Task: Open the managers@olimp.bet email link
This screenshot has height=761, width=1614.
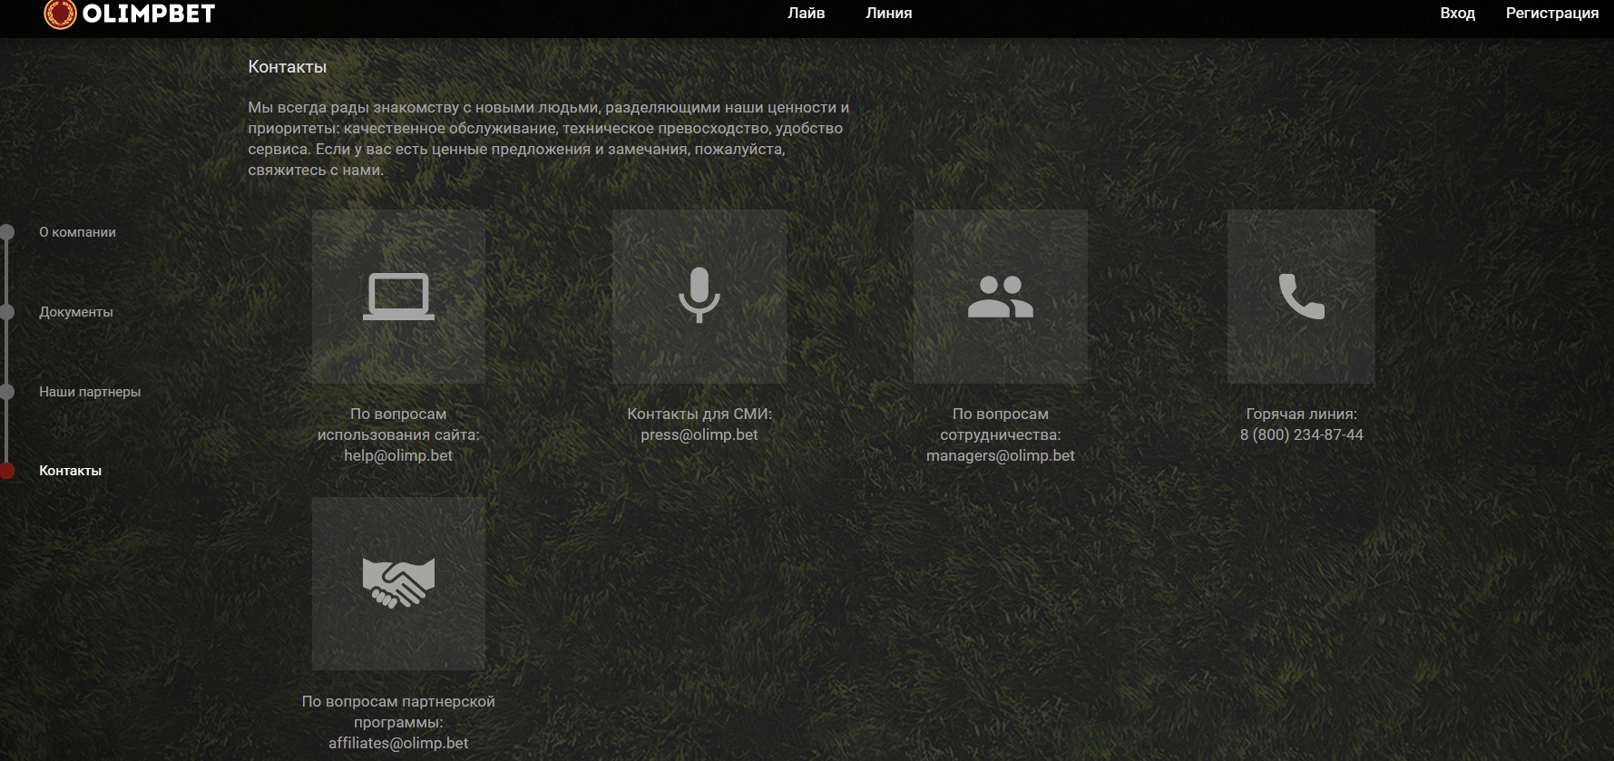Action: pyautogui.click(x=1000, y=455)
